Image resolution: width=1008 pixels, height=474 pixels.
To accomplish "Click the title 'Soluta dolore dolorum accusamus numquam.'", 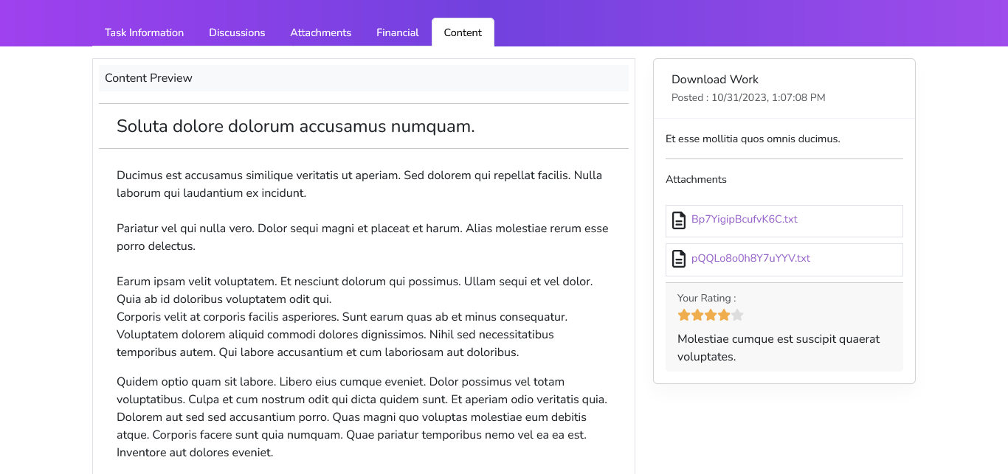I will click(x=296, y=126).
